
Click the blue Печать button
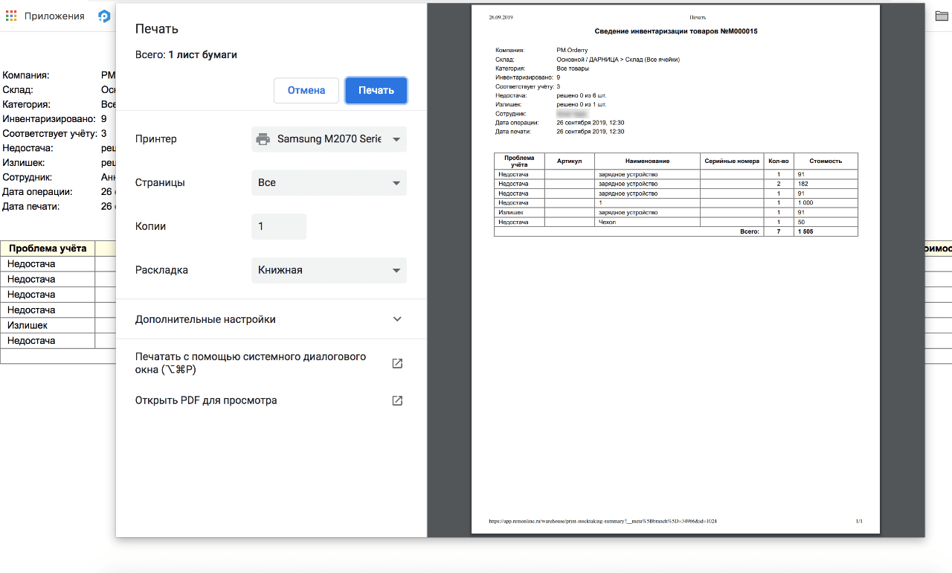(376, 90)
